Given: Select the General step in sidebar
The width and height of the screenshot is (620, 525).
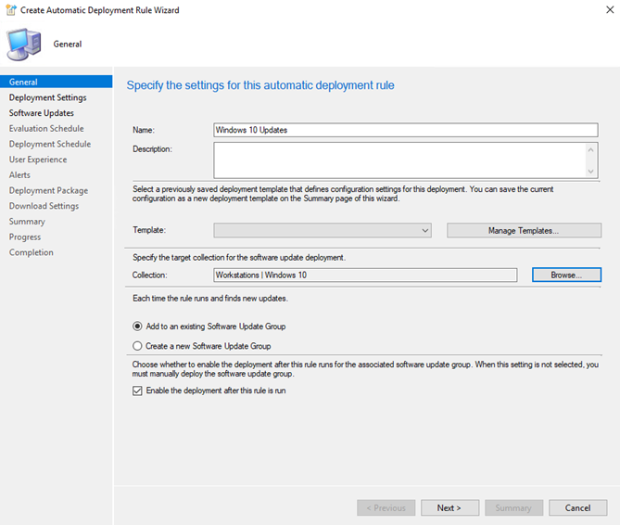Looking at the screenshot, I should coord(57,82).
